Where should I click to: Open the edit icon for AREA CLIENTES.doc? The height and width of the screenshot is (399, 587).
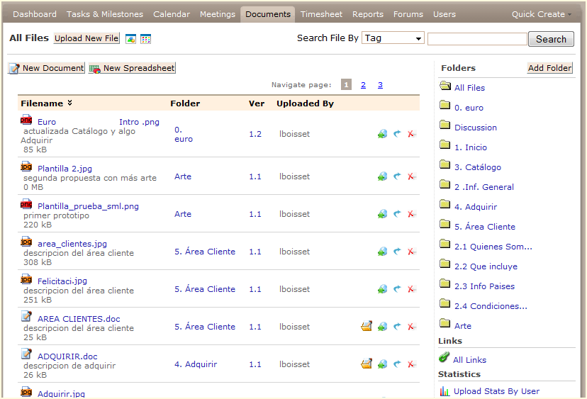pyautogui.click(x=366, y=327)
